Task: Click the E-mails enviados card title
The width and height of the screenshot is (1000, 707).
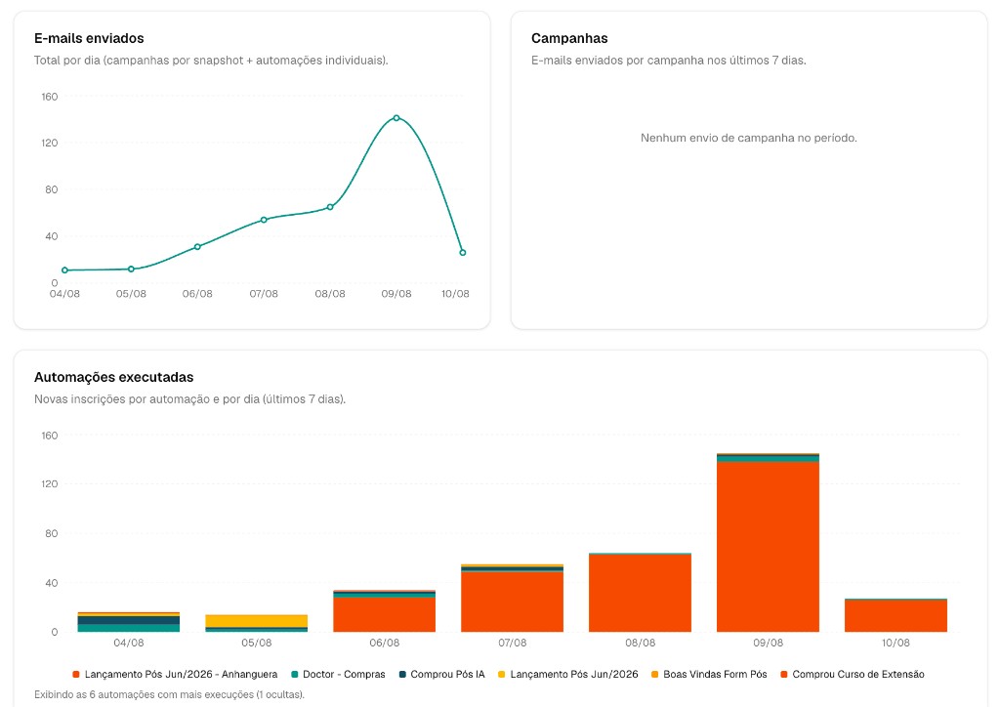Action: point(89,38)
